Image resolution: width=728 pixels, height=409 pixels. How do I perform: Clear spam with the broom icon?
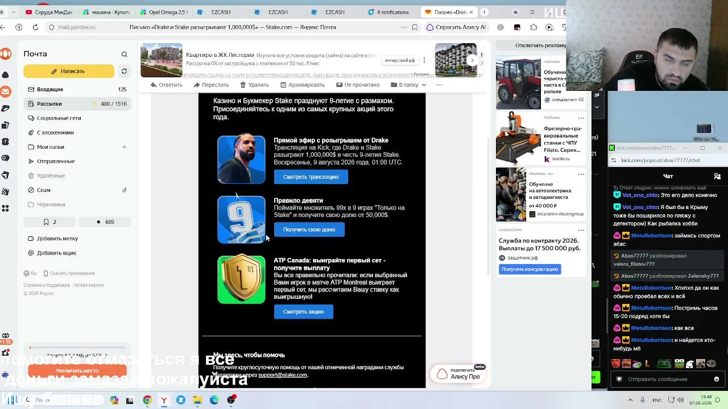[x=124, y=190]
